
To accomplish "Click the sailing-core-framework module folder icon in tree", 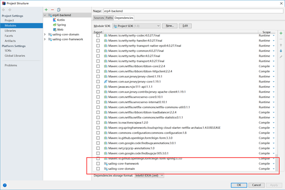I will click(50, 40).
